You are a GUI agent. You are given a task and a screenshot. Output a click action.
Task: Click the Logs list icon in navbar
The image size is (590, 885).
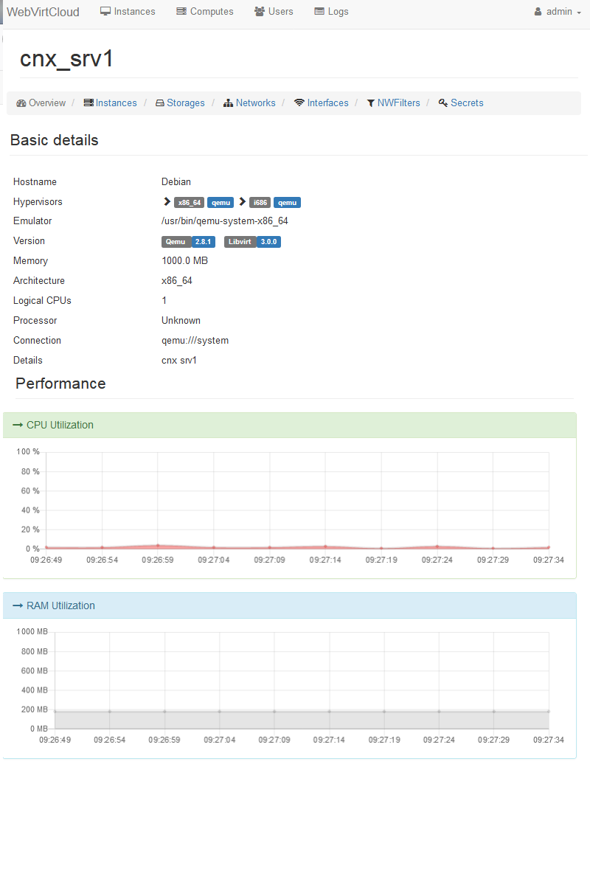pyautogui.click(x=319, y=12)
